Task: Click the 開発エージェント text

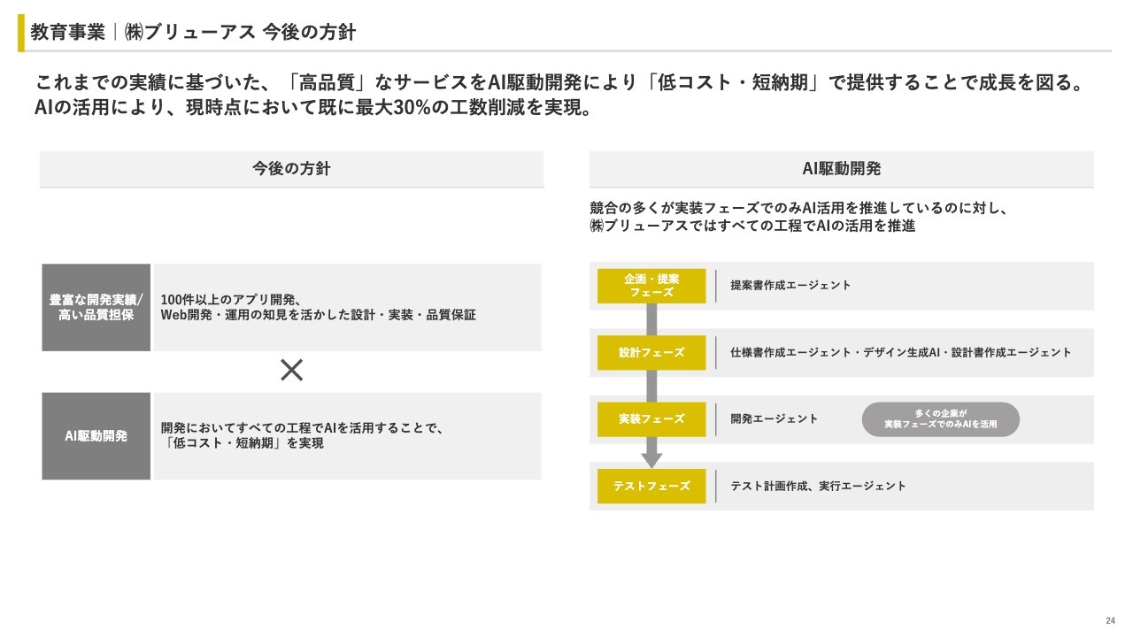Action: (775, 418)
